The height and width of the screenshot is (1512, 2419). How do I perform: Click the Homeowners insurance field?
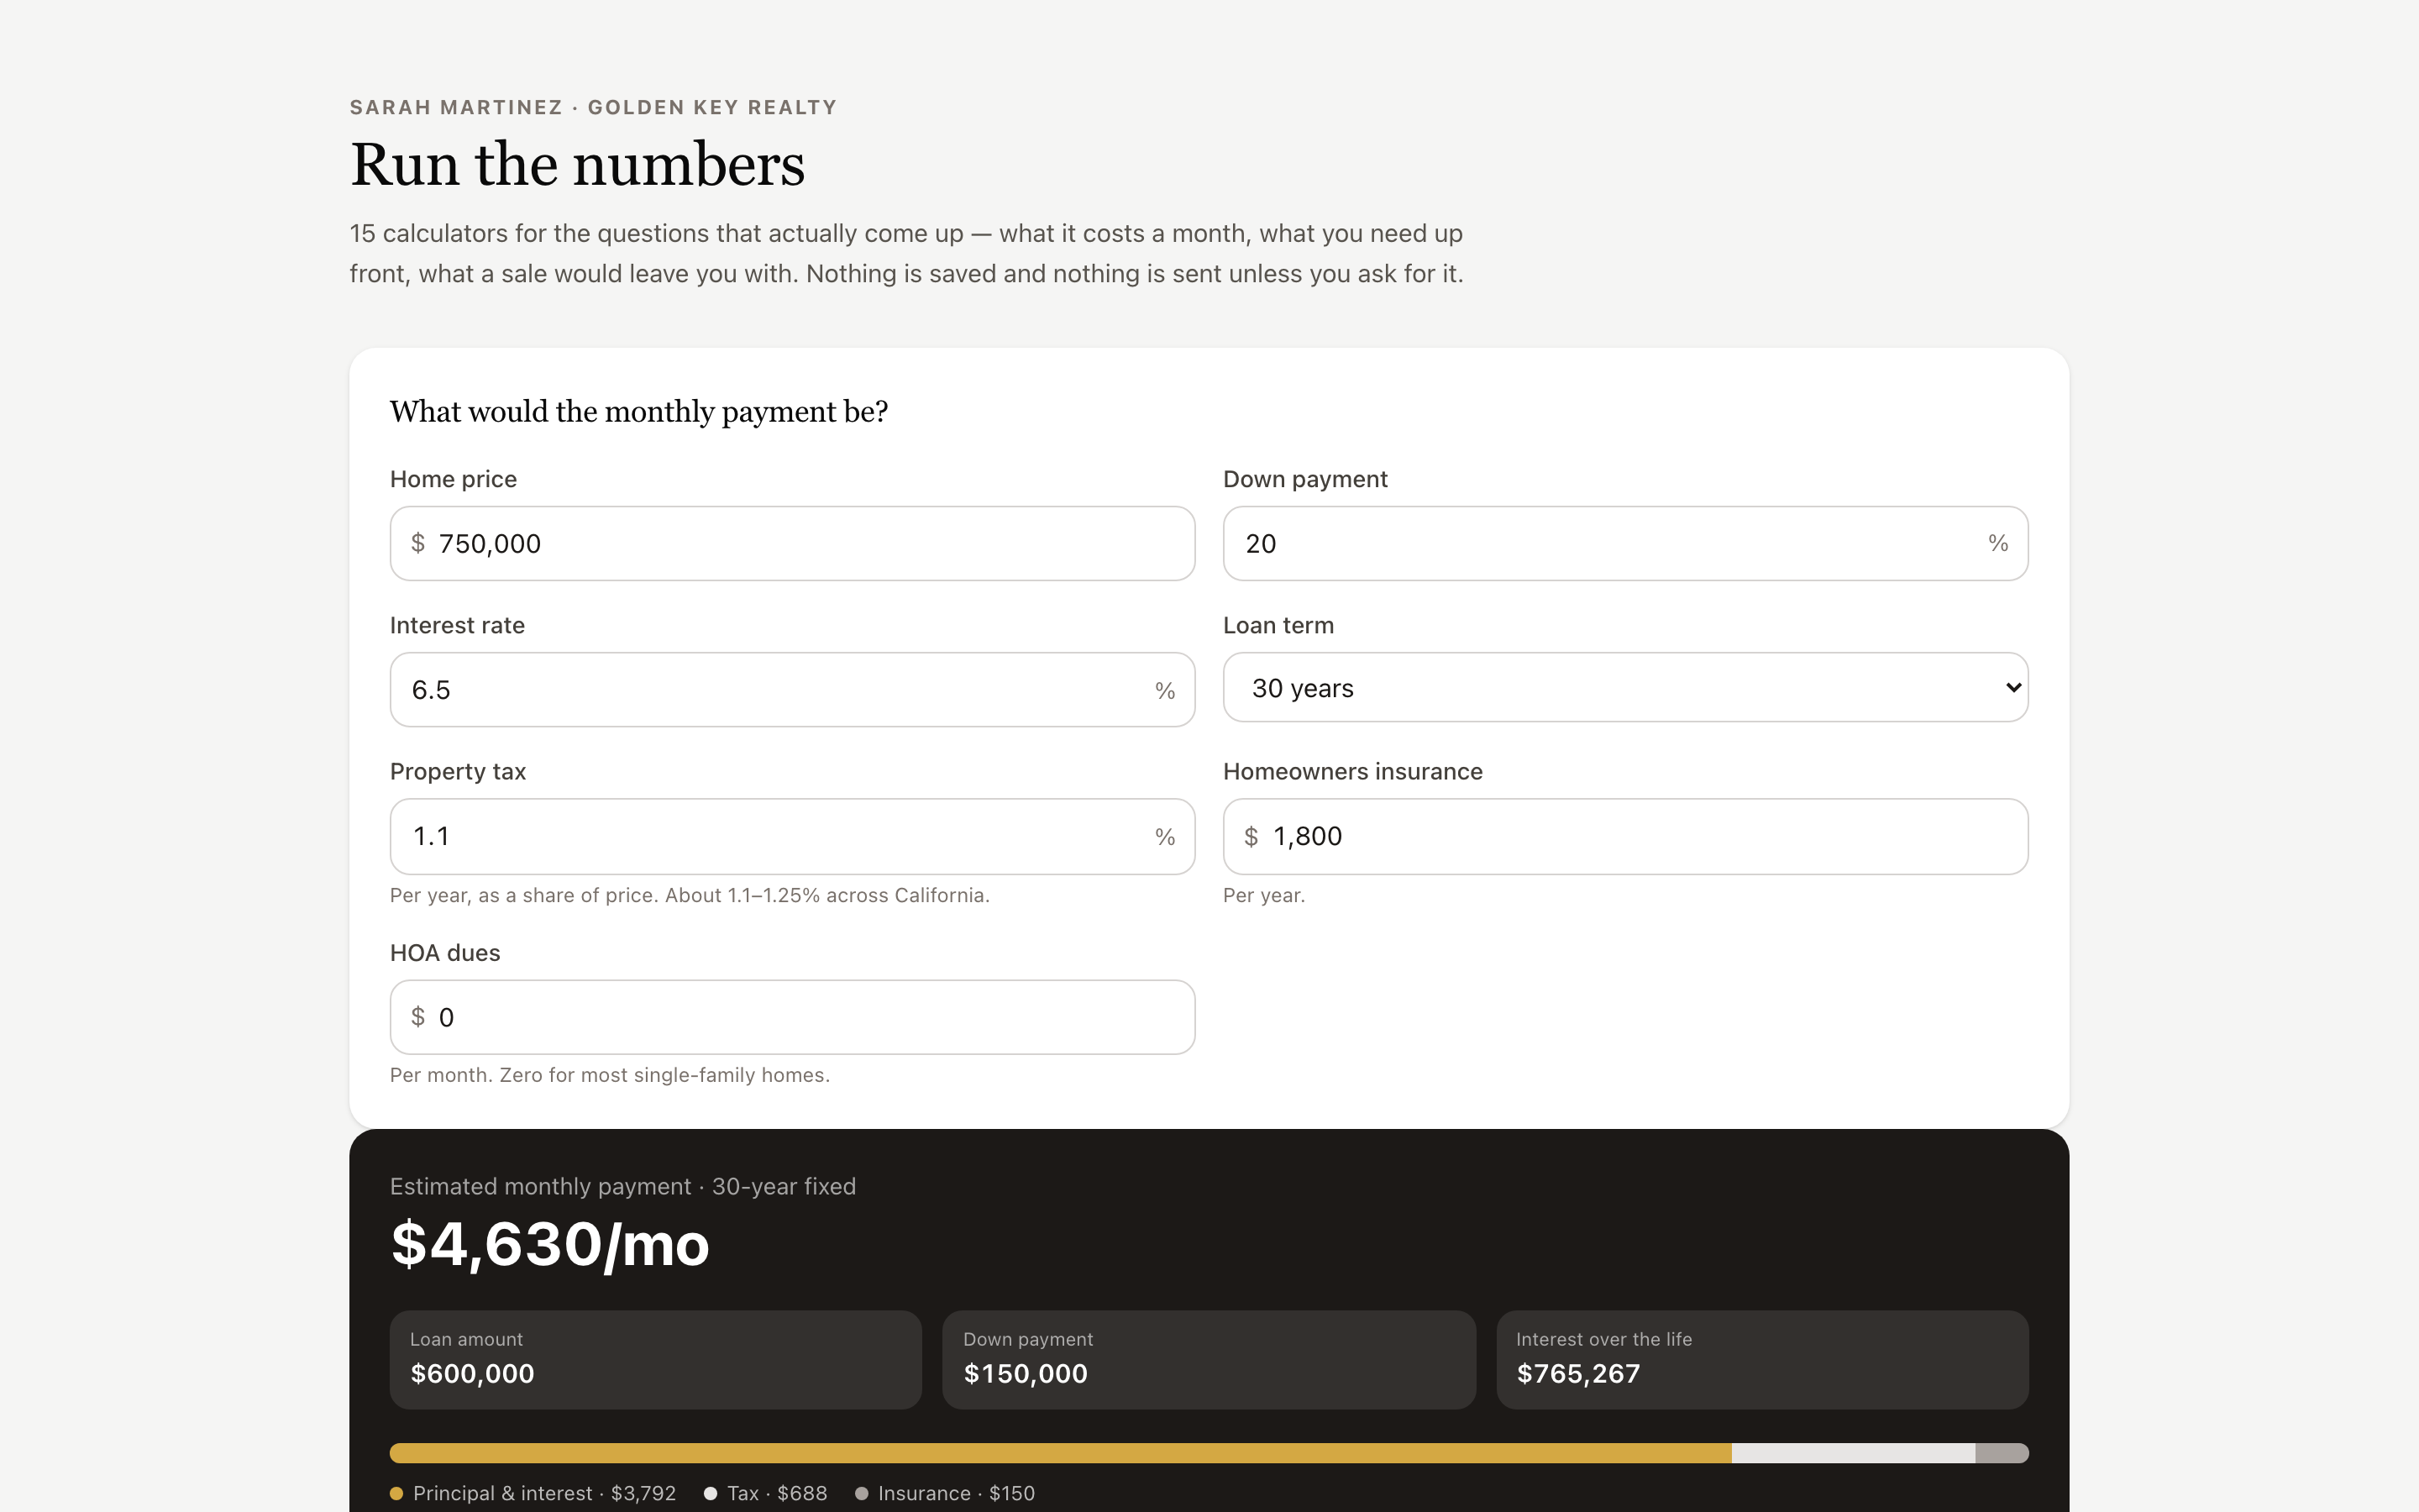(1625, 836)
